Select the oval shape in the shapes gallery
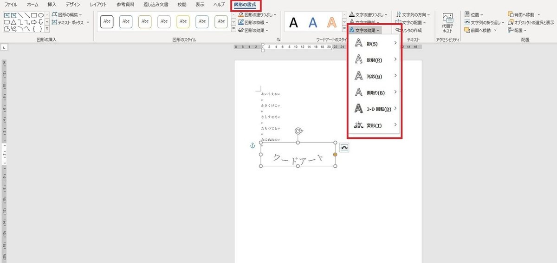This screenshot has height=263, width=557. pyautogui.click(x=41, y=15)
